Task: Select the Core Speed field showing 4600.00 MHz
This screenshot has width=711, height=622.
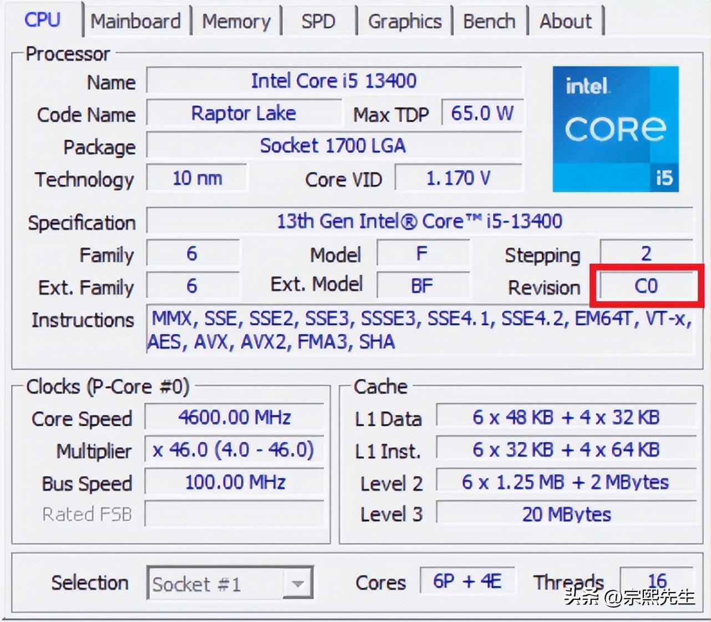Action: pyautogui.click(x=233, y=417)
